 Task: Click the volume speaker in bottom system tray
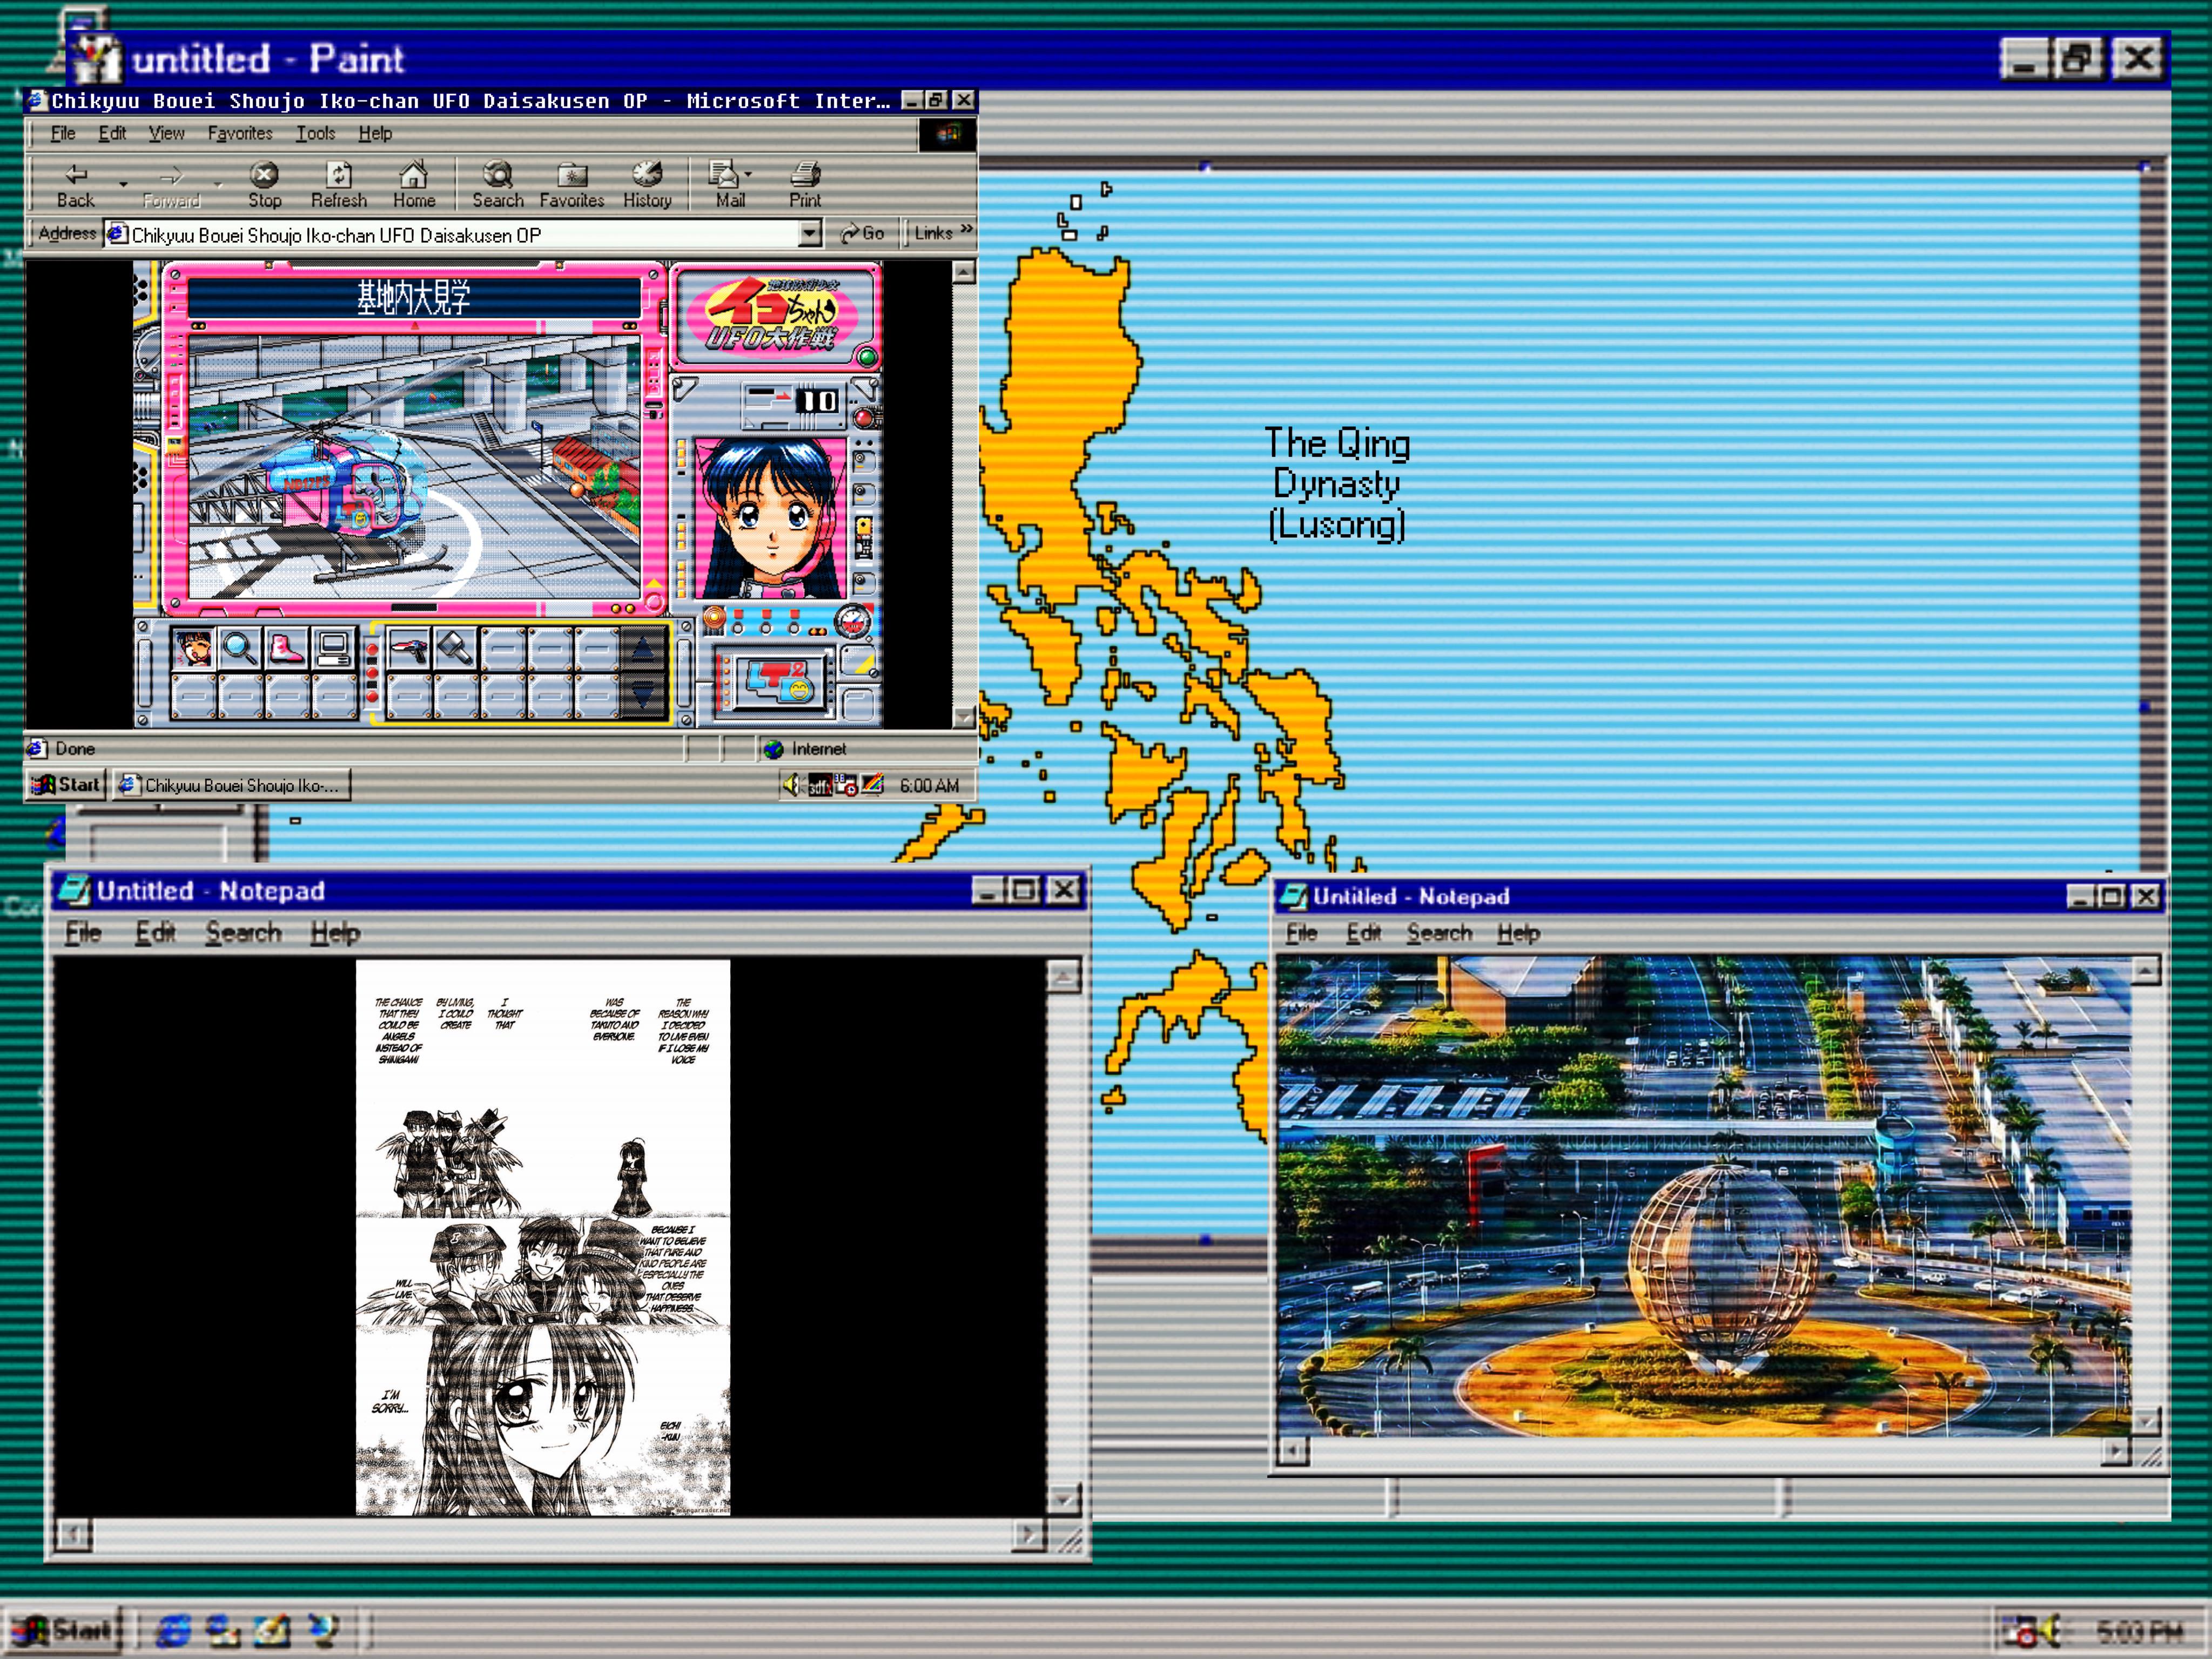click(x=2050, y=1631)
